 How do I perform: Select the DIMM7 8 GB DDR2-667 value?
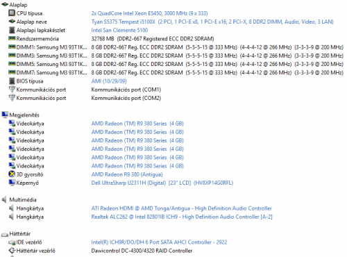pos(217,73)
